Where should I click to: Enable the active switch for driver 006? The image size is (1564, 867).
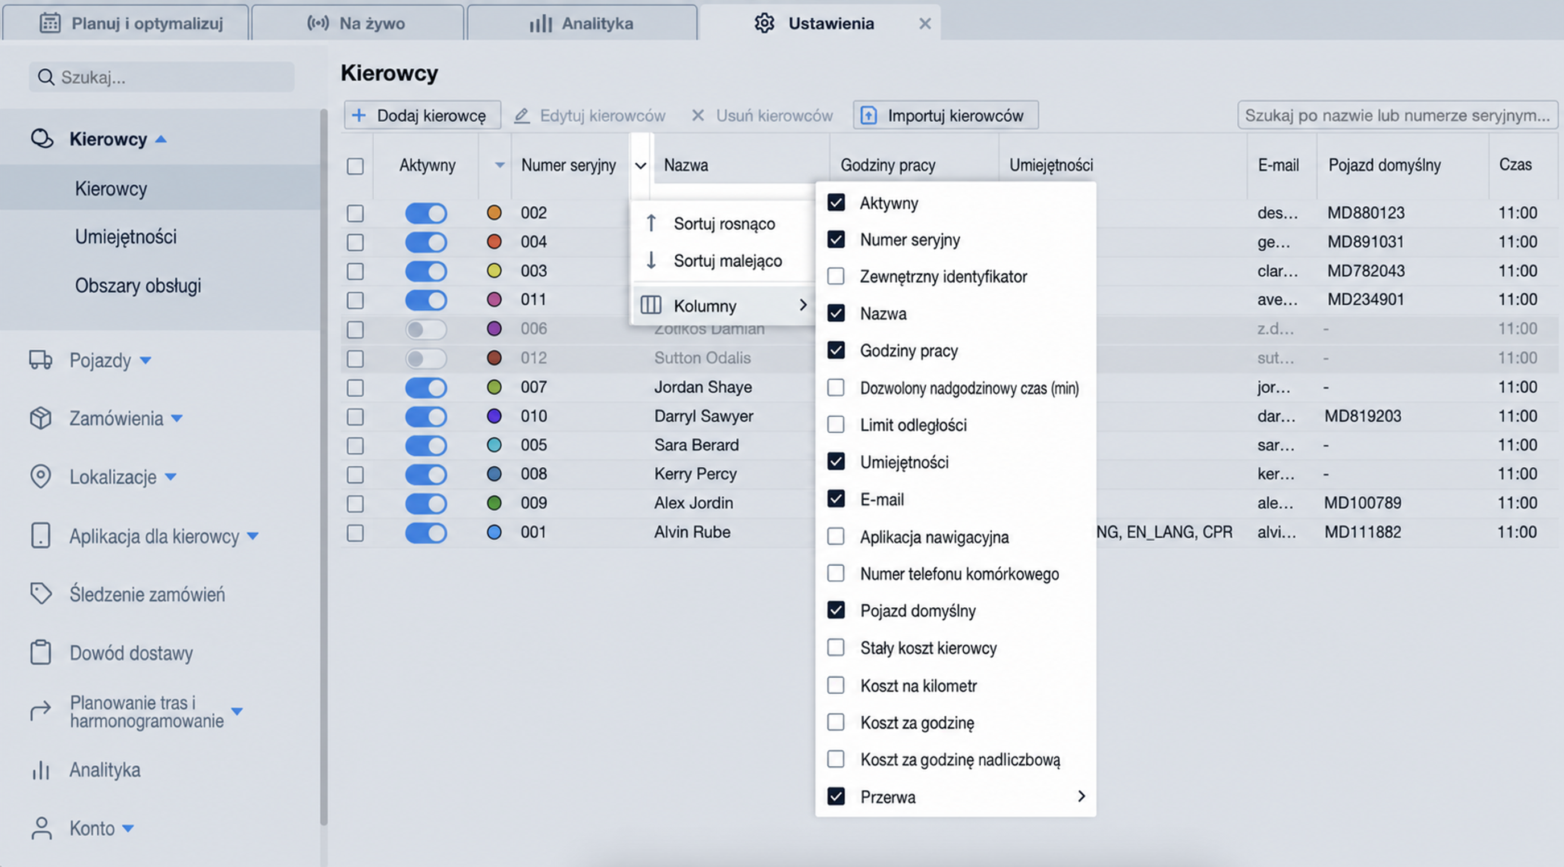pos(426,329)
